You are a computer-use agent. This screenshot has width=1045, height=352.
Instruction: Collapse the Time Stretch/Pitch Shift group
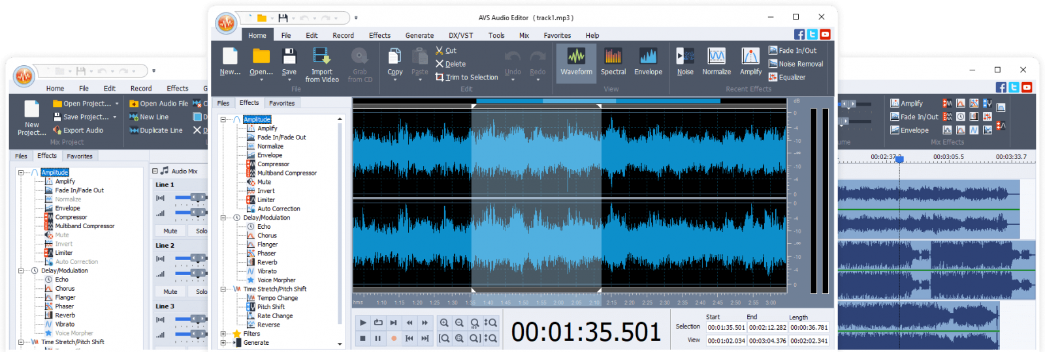223,289
